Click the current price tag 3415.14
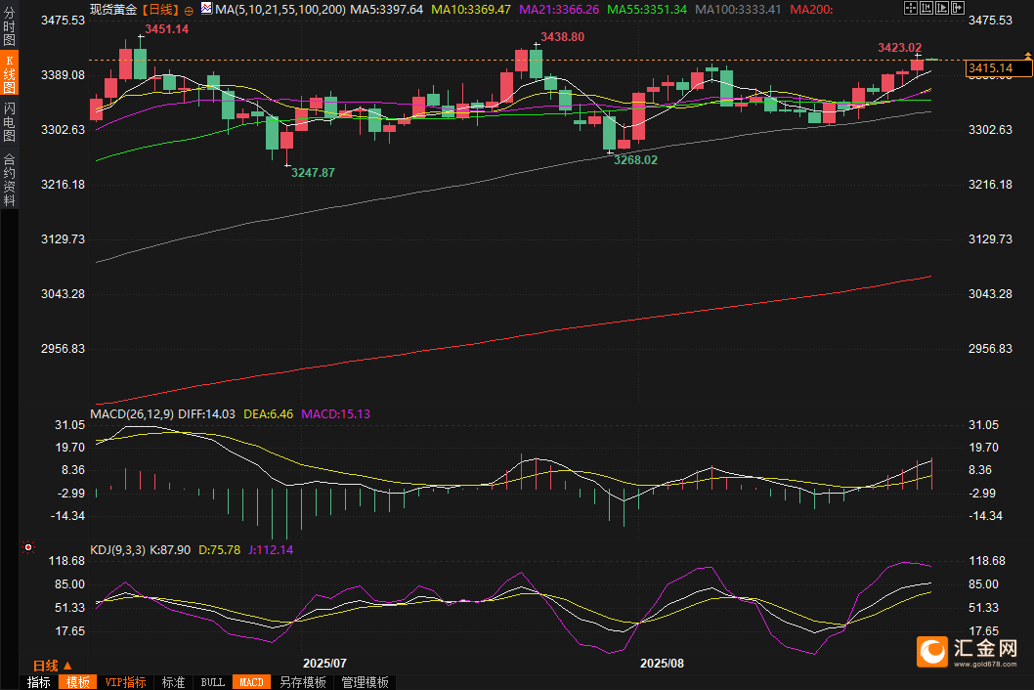Screen dimensions: 1034x690 pyautogui.click(x=997, y=68)
